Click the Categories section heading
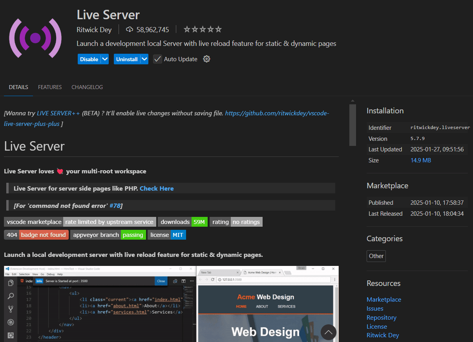This screenshot has height=342, width=473. click(x=385, y=238)
